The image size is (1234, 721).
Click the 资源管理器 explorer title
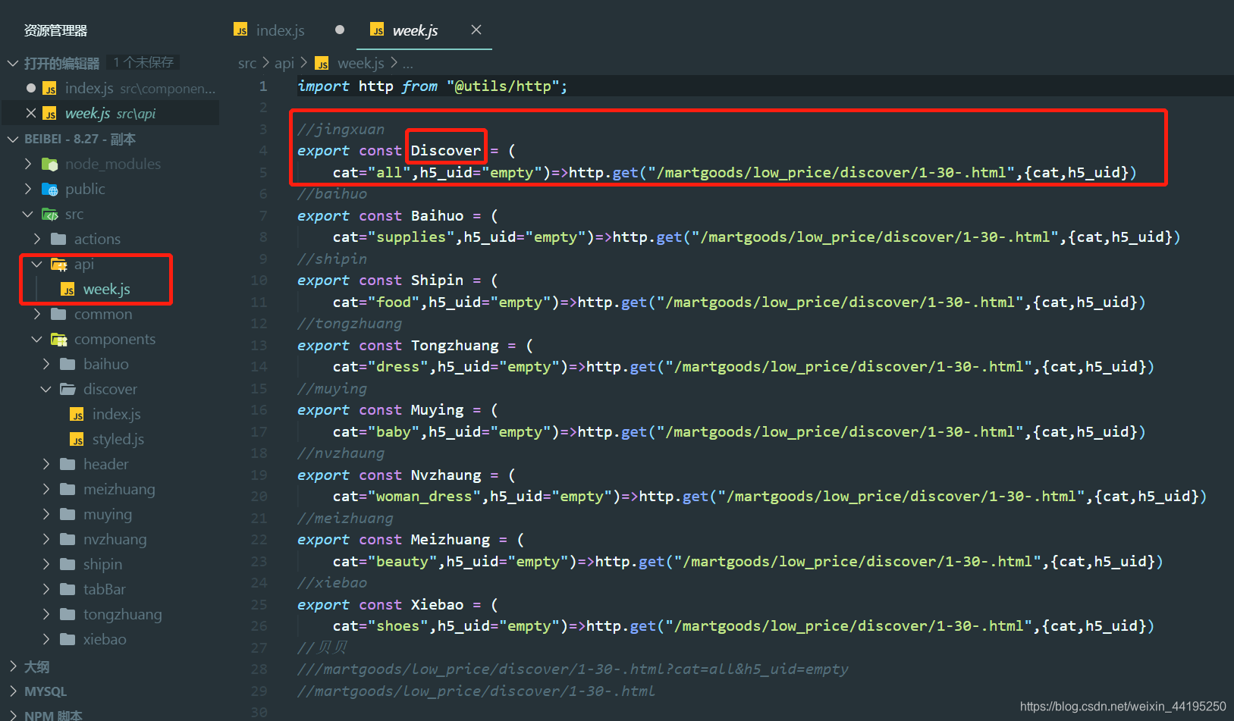tap(55, 30)
